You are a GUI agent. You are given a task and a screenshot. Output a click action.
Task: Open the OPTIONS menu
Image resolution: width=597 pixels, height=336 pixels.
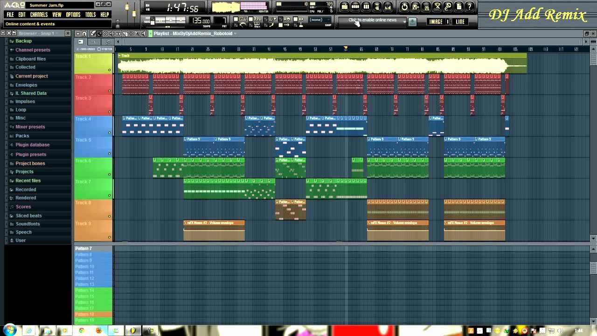[x=73, y=14]
